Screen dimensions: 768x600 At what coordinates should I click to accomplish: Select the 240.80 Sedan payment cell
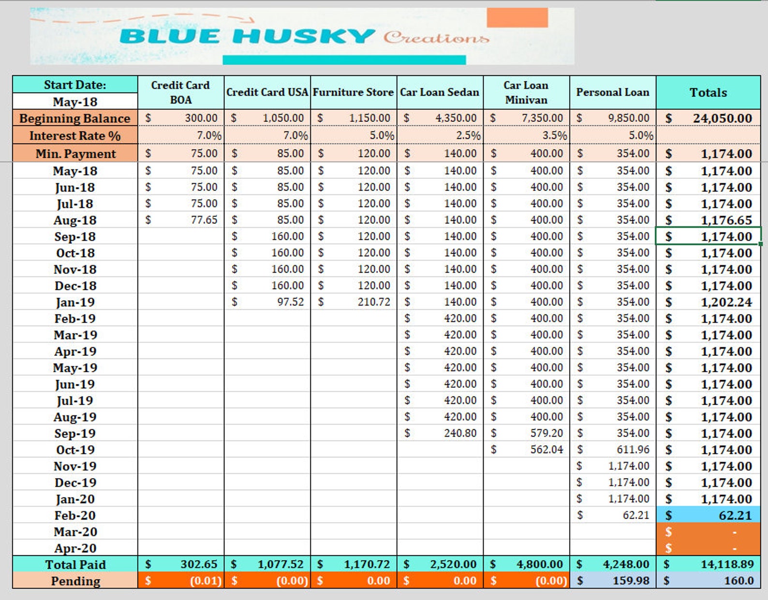[x=440, y=433]
